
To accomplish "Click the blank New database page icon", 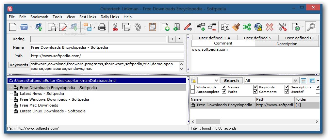I will (13, 27).
